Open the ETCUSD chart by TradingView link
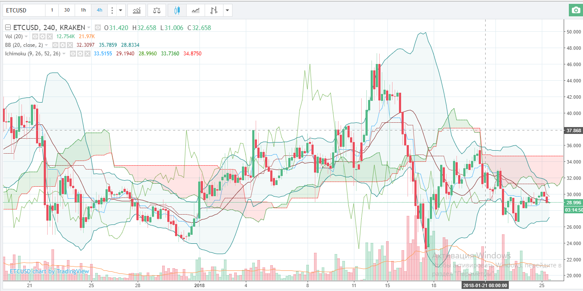Image resolution: width=583 pixels, height=291 pixels. pyautogui.click(x=49, y=271)
